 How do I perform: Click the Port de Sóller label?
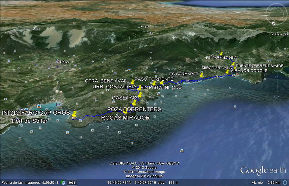click(x=30, y=121)
